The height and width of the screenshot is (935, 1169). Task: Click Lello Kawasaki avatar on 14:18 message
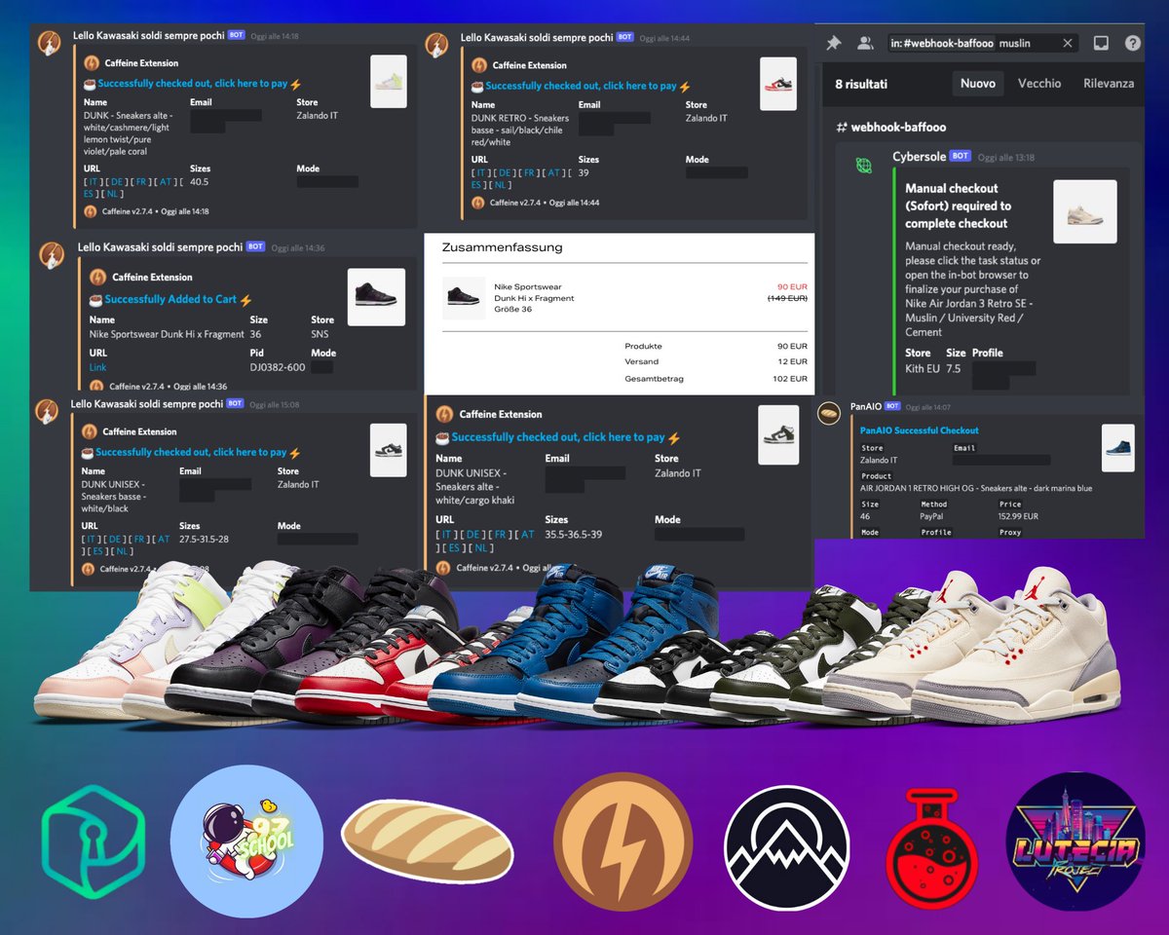click(x=51, y=42)
